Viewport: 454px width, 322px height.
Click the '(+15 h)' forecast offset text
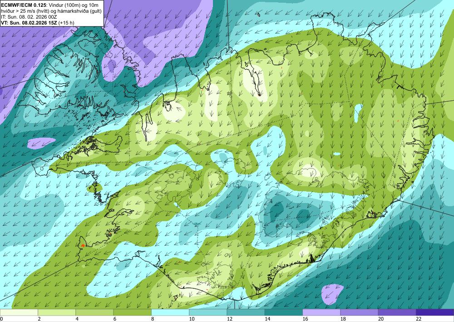pyautogui.click(x=66, y=23)
